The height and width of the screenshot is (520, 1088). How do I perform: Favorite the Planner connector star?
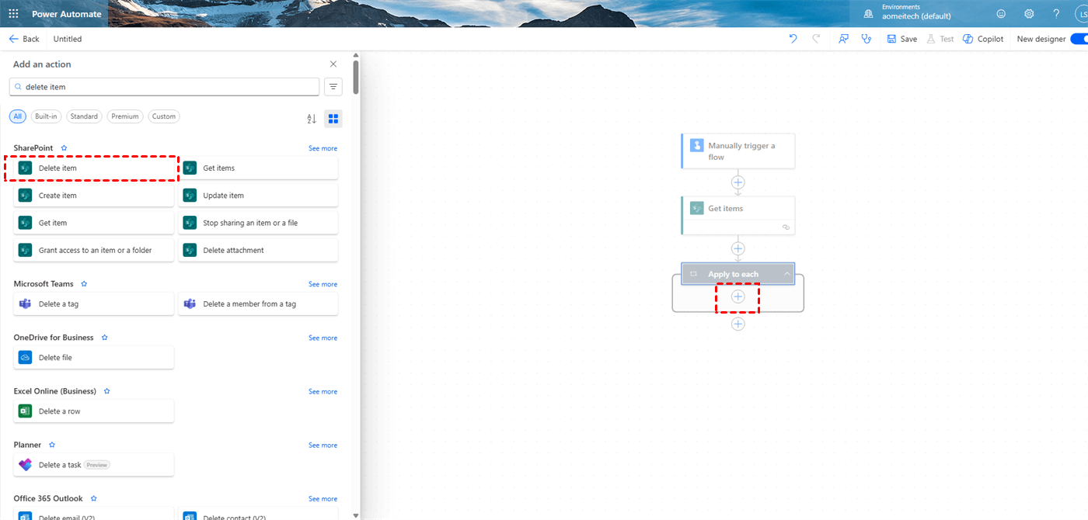(x=52, y=445)
